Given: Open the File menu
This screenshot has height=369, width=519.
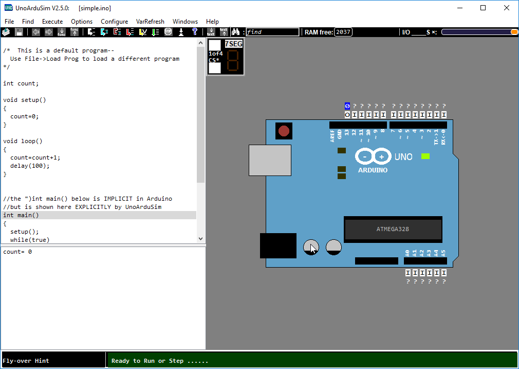Looking at the screenshot, I should click(x=9, y=22).
